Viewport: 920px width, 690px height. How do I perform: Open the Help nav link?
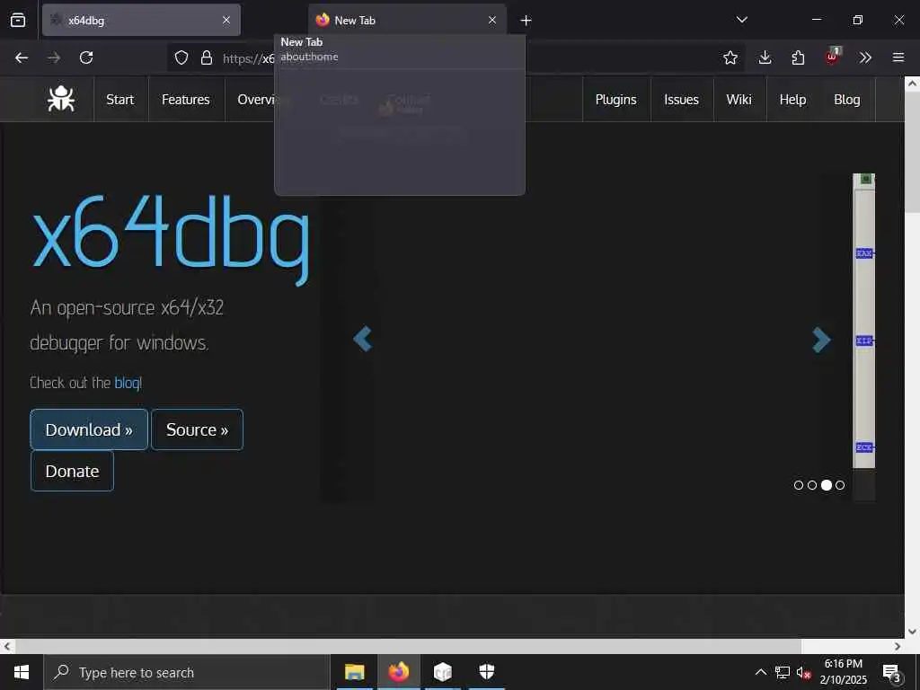pos(793,99)
